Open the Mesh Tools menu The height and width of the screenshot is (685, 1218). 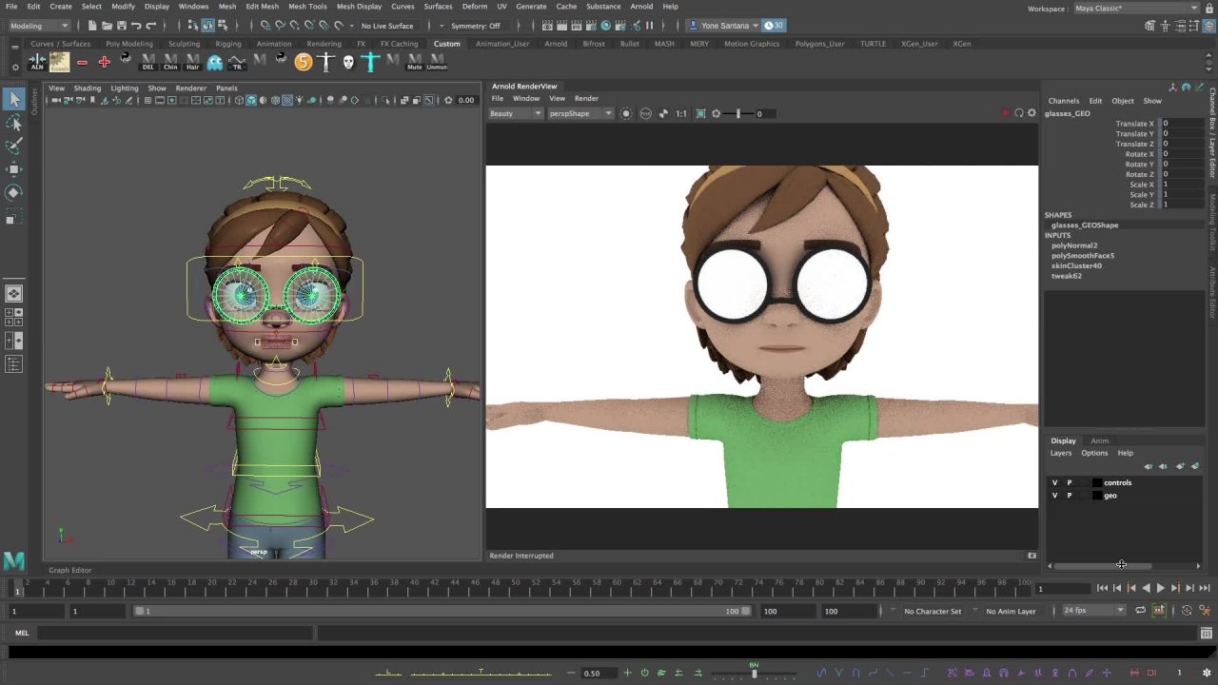click(307, 7)
